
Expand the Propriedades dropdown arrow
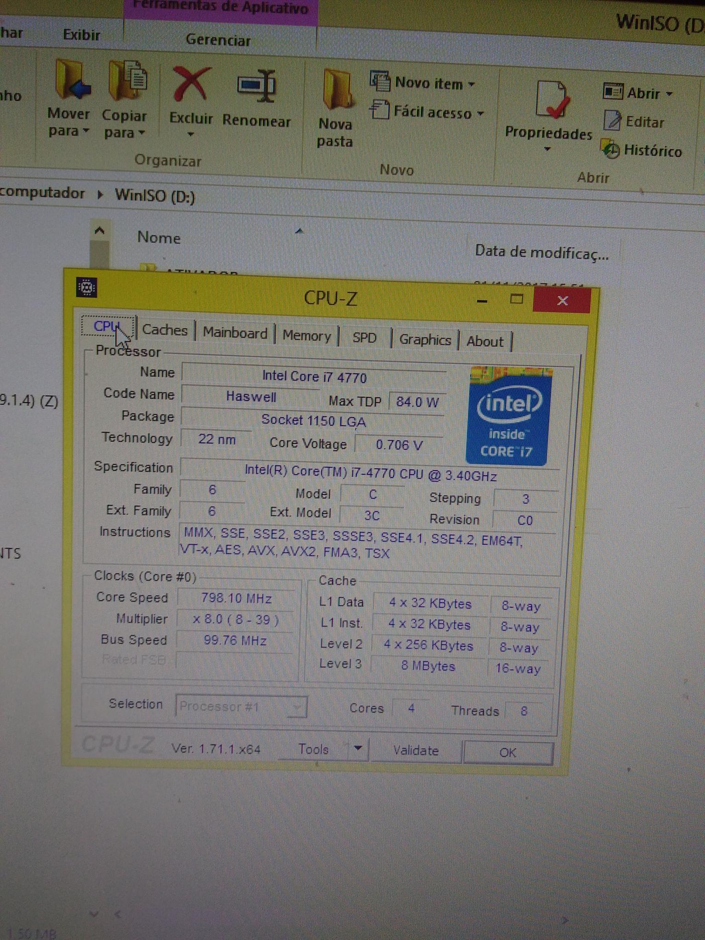pos(547,149)
